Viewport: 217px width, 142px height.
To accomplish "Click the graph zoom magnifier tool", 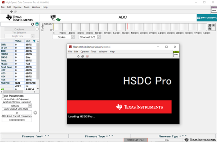I will tap(210, 25).
